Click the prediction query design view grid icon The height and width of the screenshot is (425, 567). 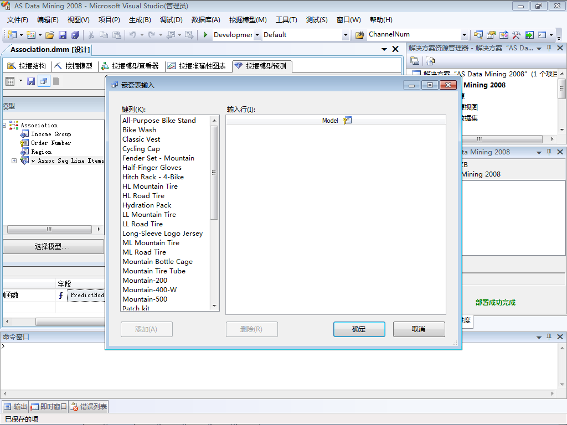tap(10, 81)
